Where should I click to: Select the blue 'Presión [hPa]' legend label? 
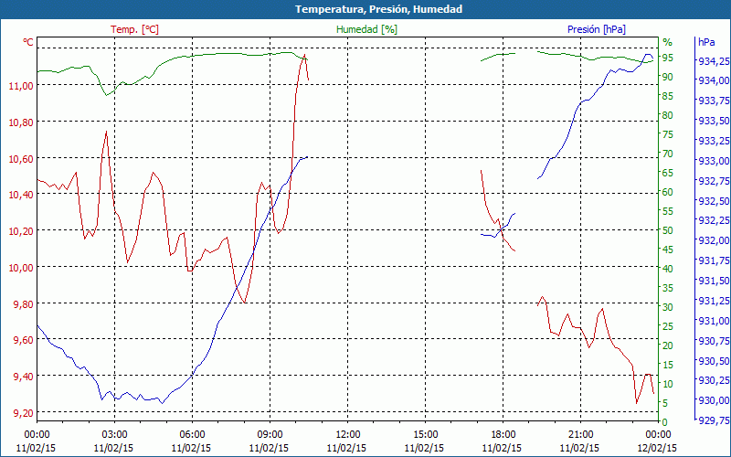[x=597, y=29]
